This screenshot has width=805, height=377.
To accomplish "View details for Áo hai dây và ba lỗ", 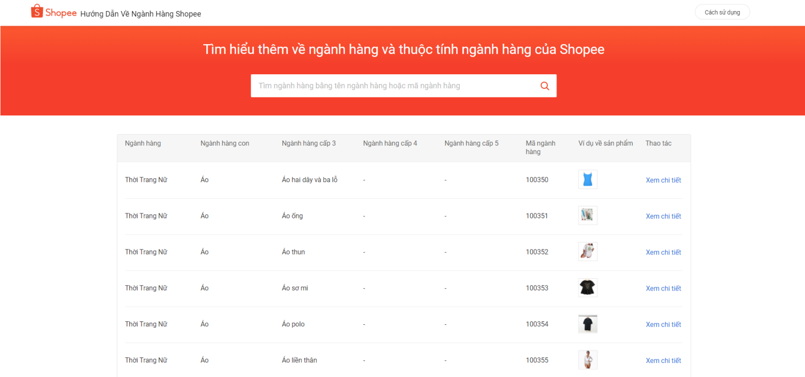I will coord(663,180).
